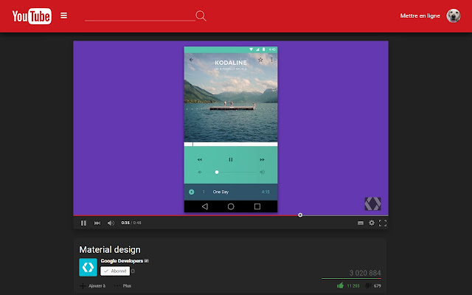Click the back arrow in phone app
Image resolution: width=472 pixels, height=295 pixels.
point(191,60)
